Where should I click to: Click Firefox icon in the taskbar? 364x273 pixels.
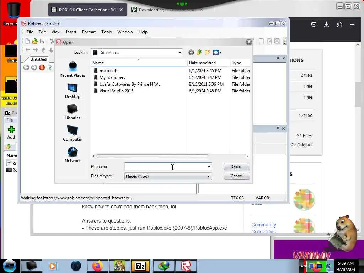pyautogui.click(x=97, y=266)
